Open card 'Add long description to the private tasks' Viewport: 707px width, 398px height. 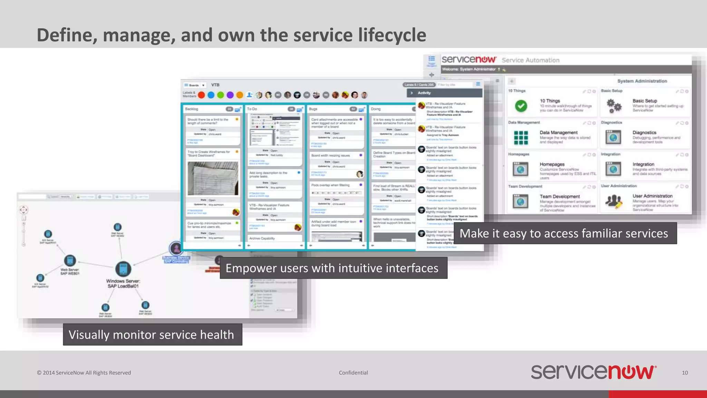coord(275,183)
